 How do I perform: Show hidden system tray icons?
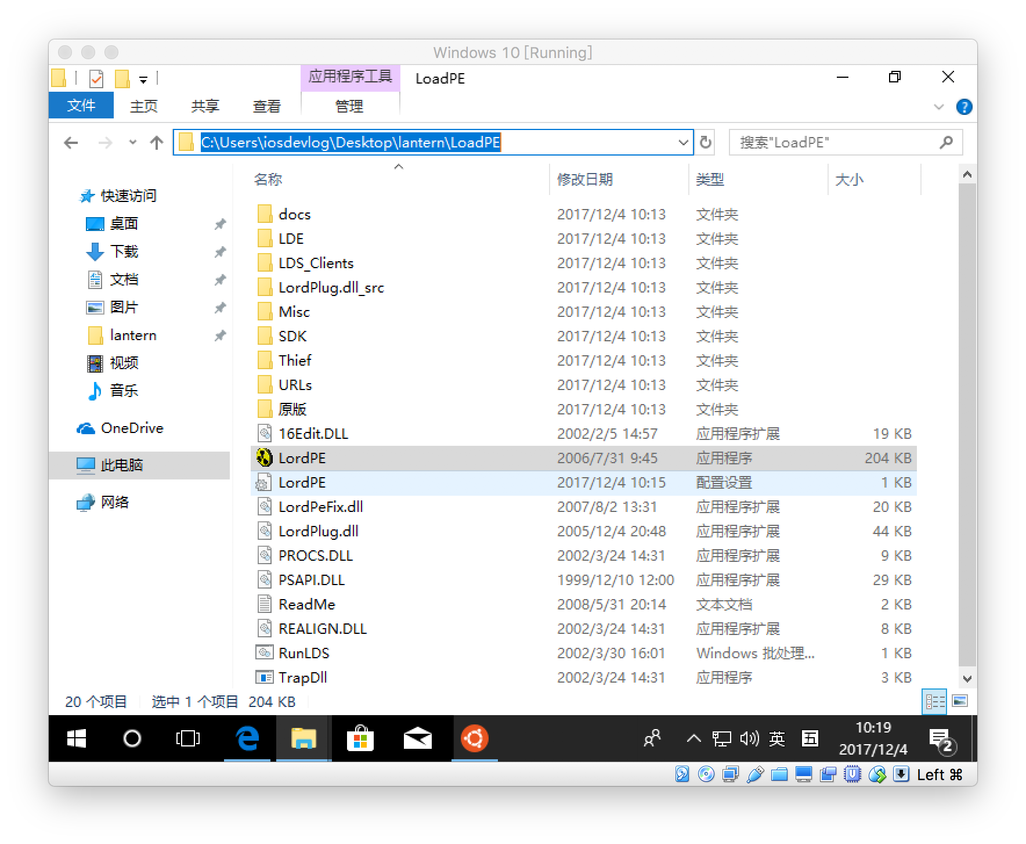693,738
